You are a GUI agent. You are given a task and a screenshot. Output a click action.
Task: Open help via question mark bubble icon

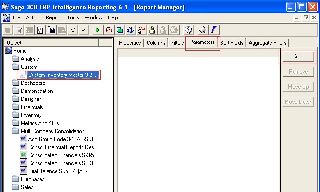pos(189,30)
